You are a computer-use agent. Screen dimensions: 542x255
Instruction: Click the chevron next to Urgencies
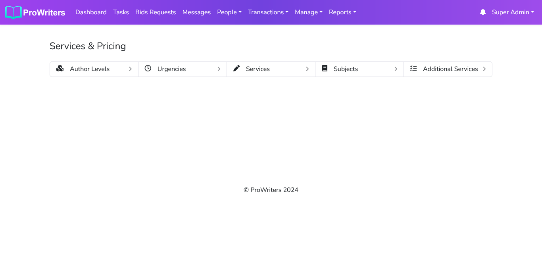coord(219,69)
